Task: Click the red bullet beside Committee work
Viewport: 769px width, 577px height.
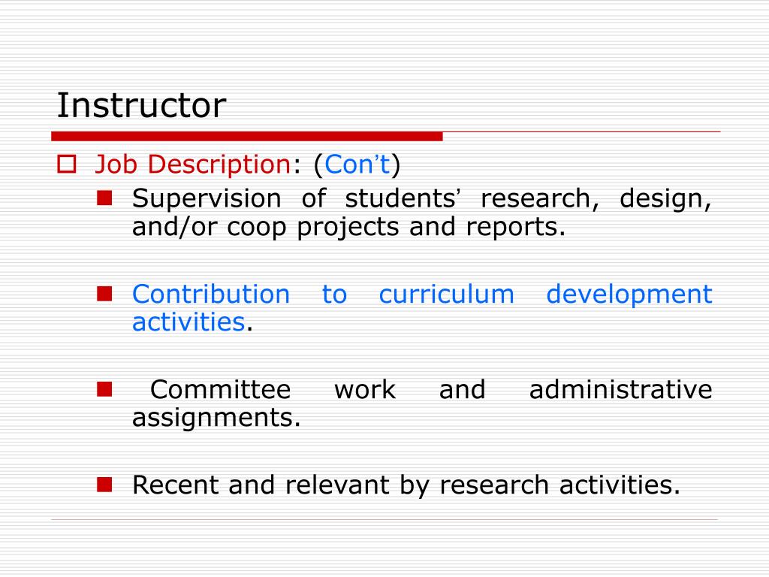Action: [x=104, y=389]
